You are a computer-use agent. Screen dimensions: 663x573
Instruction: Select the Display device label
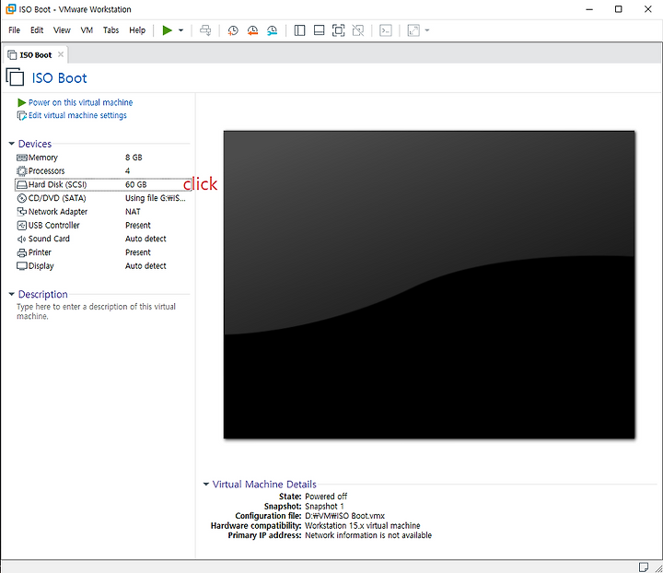click(41, 266)
